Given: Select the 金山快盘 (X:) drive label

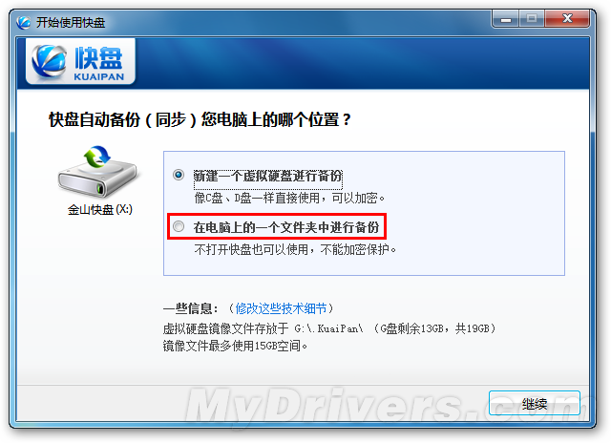Looking at the screenshot, I should click(100, 210).
